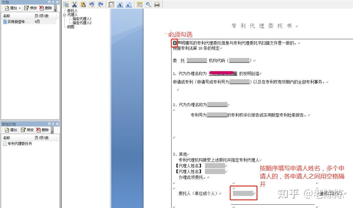353x208 pixels.
Task: Click the 名称 column header in 文档 panel
Action: tap(18, 16)
